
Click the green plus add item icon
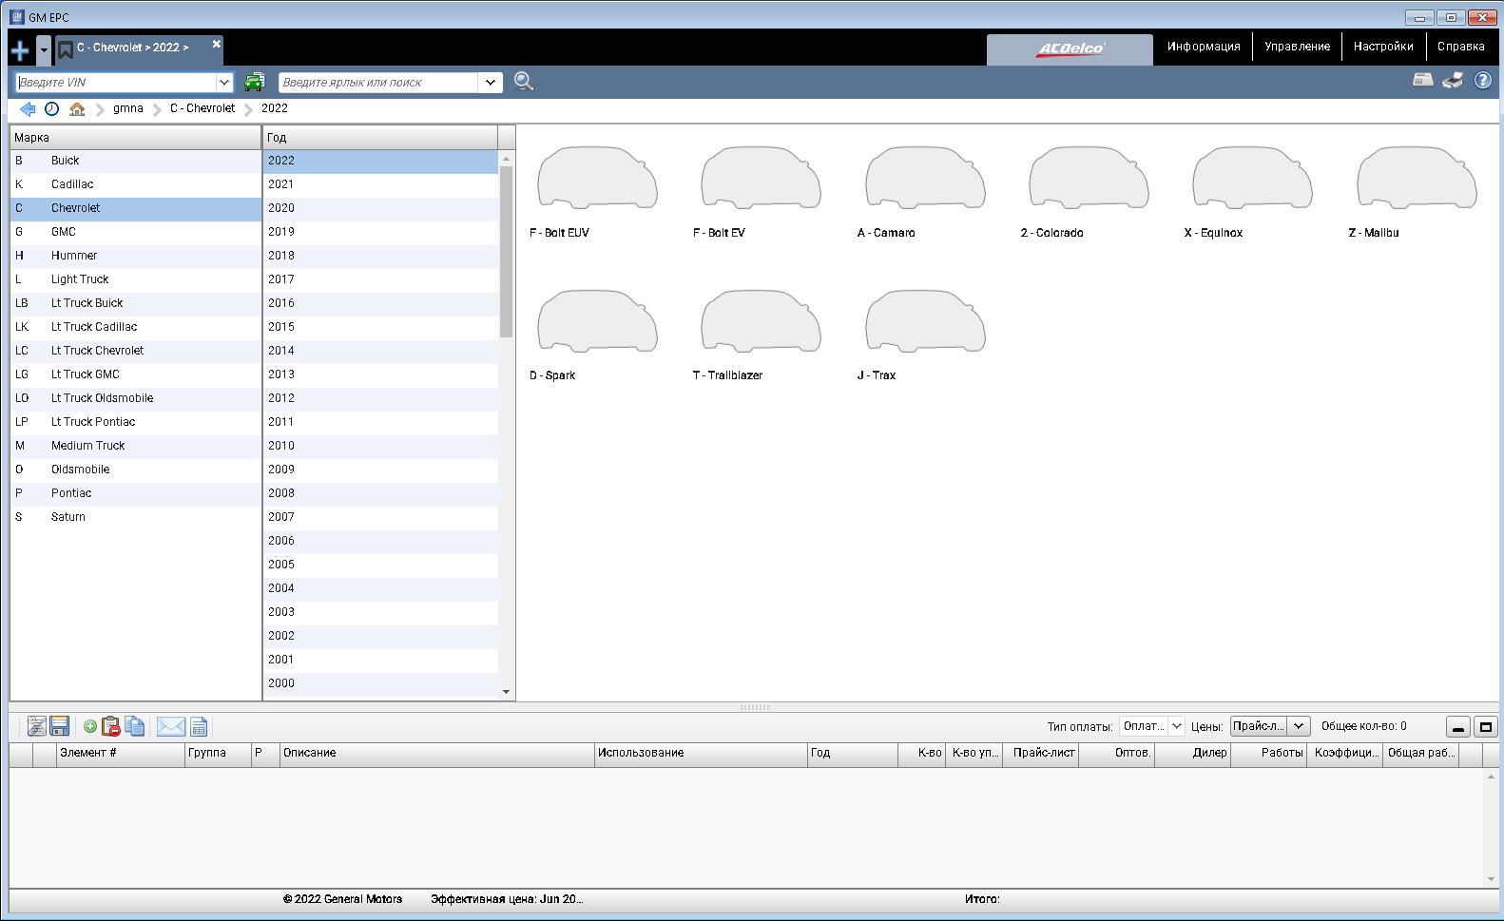click(90, 727)
